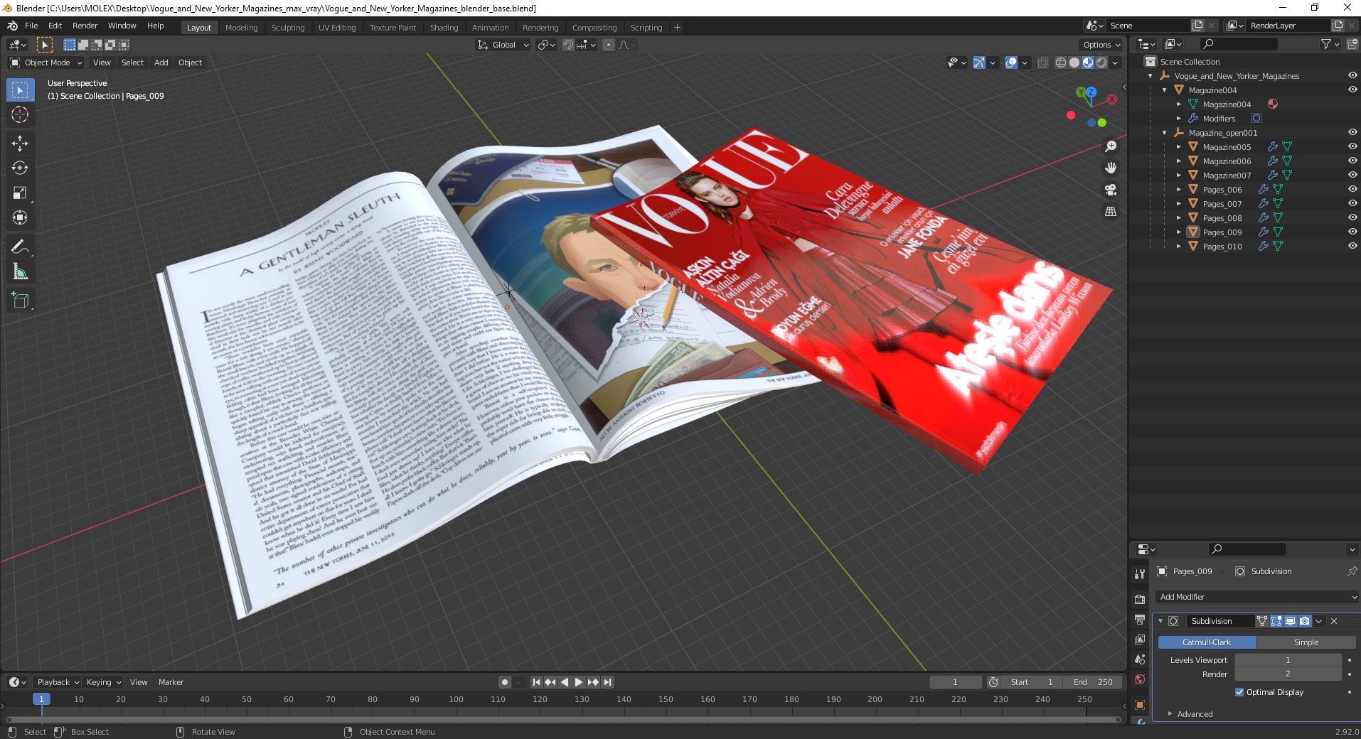The image size is (1361, 739).
Task: Select Catmull-Clark subdivision type
Action: pyautogui.click(x=1207, y=642)
